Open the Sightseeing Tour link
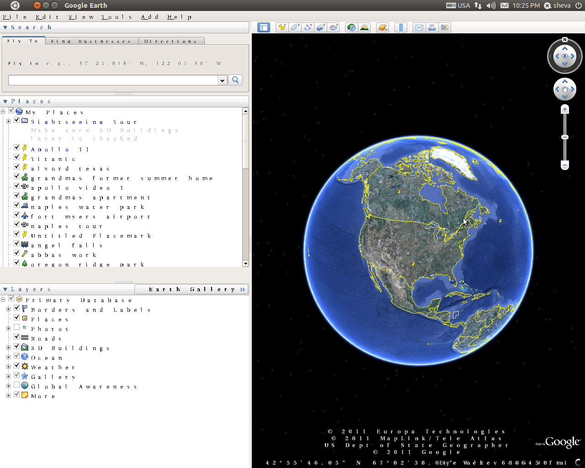The width and height of the screenshot is (585, 468). 84,122
